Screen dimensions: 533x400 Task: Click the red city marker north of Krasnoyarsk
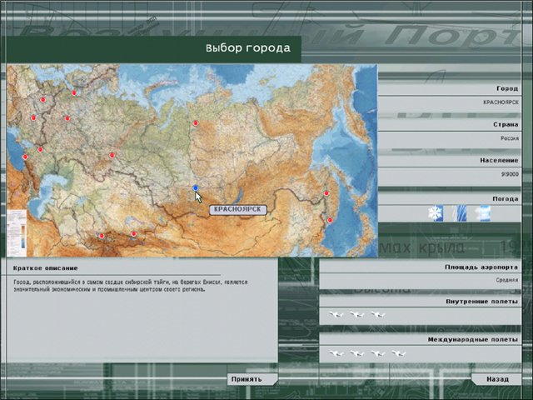[196, 123]
